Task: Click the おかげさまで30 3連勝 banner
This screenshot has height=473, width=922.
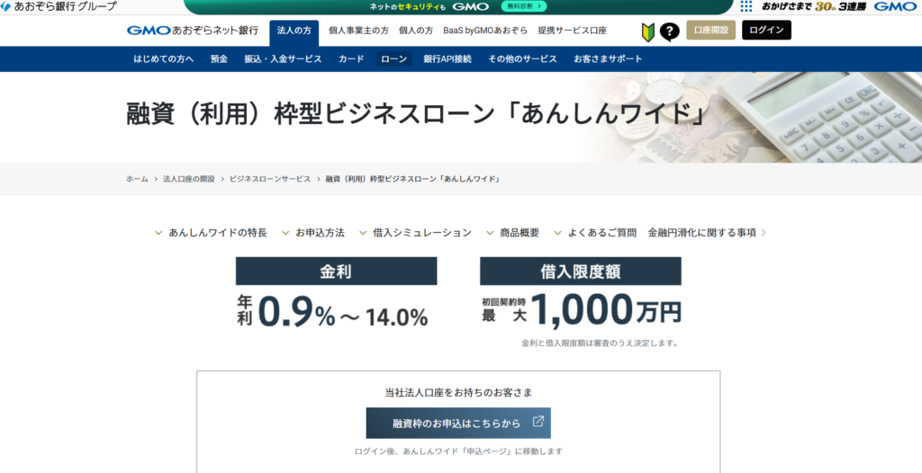Action: (x=814, y=6)
